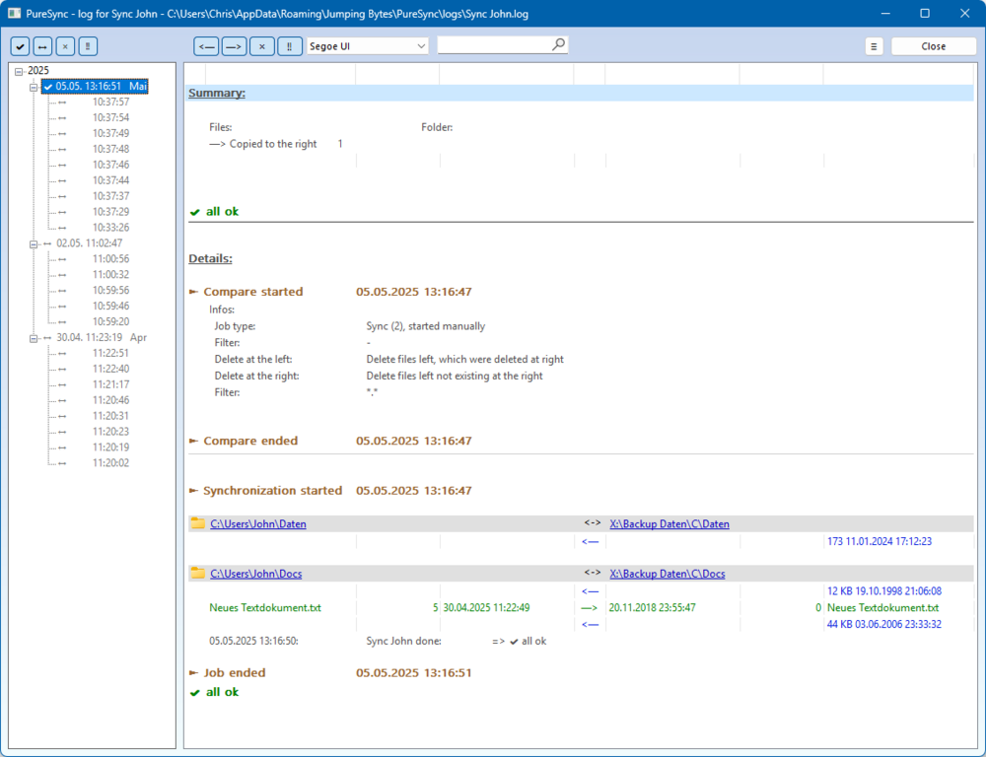The width and height of the screenshot is (986, 757).
Task: Toggle the × filter beside the font box
Action: click(261, 46)
